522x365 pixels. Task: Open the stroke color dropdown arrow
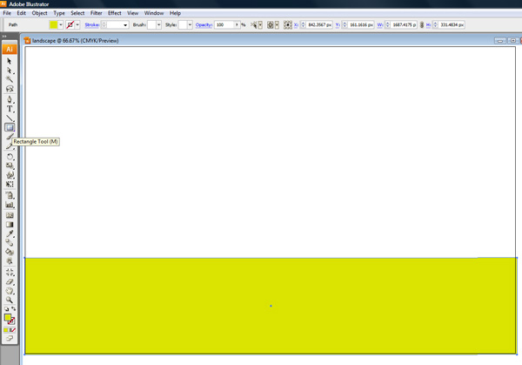pos(77,24)
